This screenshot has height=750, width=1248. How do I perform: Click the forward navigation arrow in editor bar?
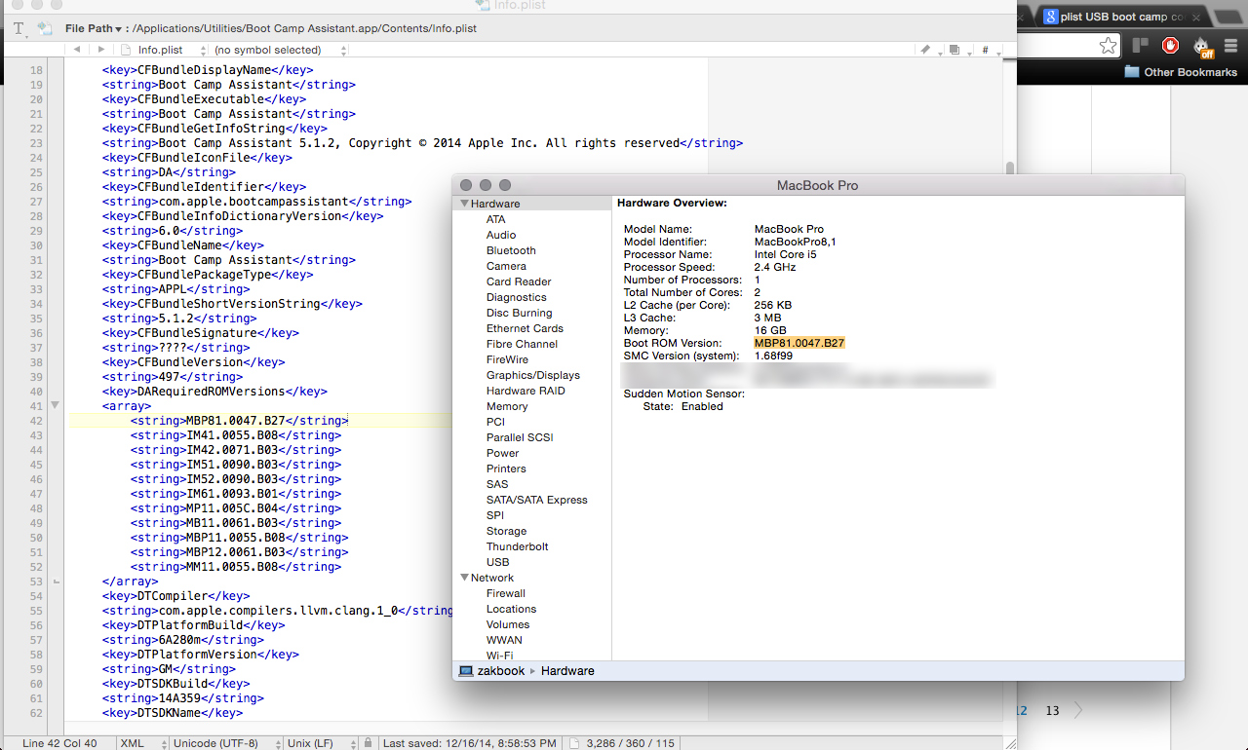click(100, 50)
